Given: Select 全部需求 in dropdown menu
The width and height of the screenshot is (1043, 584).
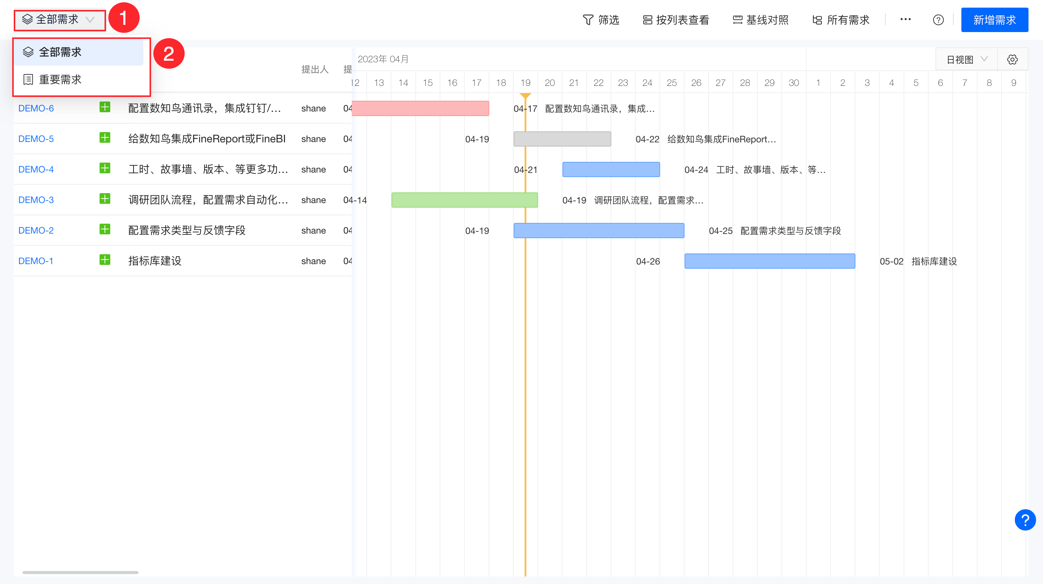Looking at the screenshot, I should 60,52.
